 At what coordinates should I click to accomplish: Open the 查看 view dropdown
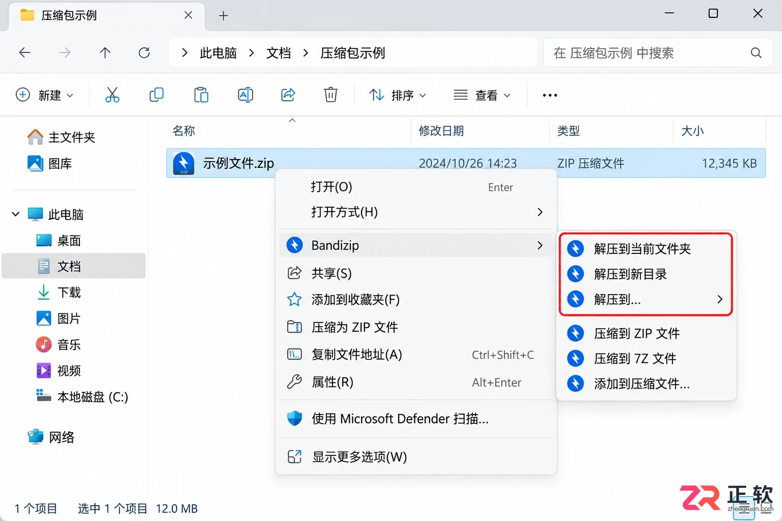(482, 96)
